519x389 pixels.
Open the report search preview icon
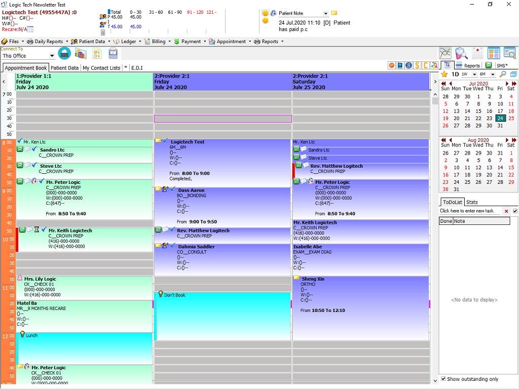coord(509,53)
